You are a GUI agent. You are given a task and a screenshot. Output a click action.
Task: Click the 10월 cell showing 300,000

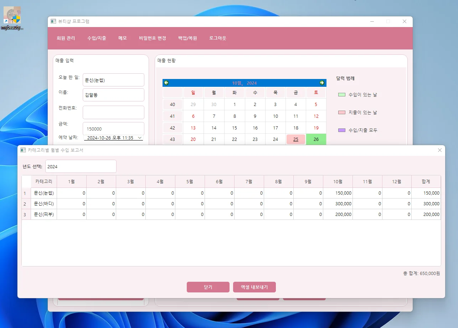click(x=338, y=204)
